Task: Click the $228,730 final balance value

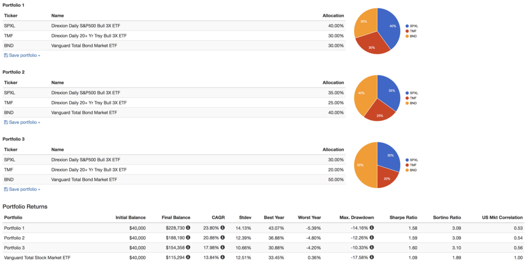Action: click(x=175, y=228)
